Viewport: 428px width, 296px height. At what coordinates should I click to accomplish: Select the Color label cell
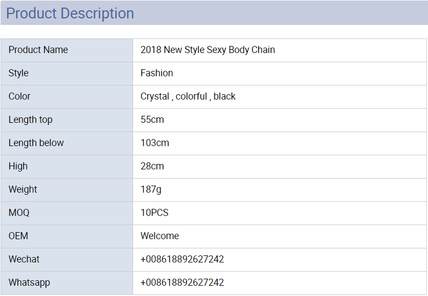(x=67, y=97)
